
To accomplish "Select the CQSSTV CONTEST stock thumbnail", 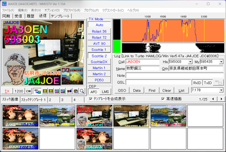I will click(x=20, y=139).
